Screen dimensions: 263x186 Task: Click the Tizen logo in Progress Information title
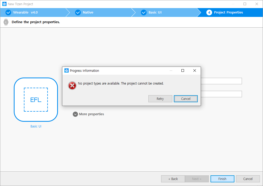pos(67,70)
